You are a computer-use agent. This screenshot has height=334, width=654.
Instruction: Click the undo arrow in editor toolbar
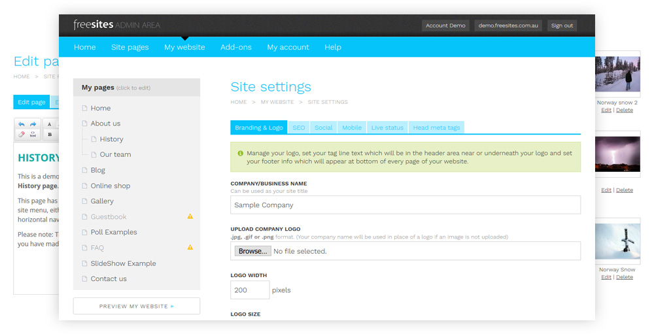click(22, 124)
